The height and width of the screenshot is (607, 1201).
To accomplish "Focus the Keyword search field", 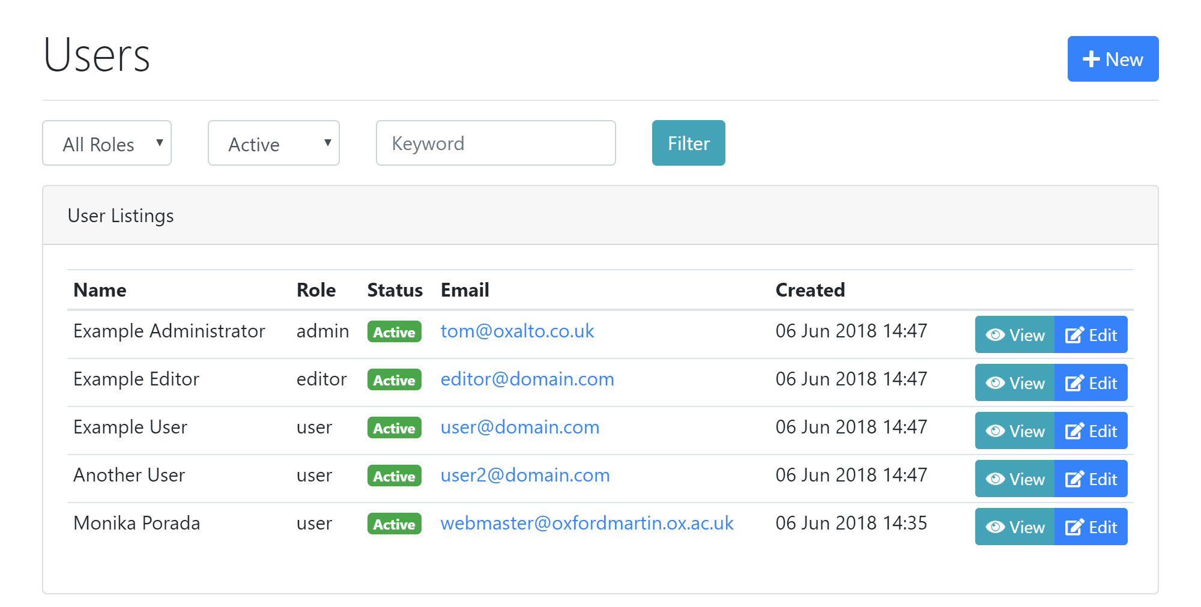I will pos(495,143).
